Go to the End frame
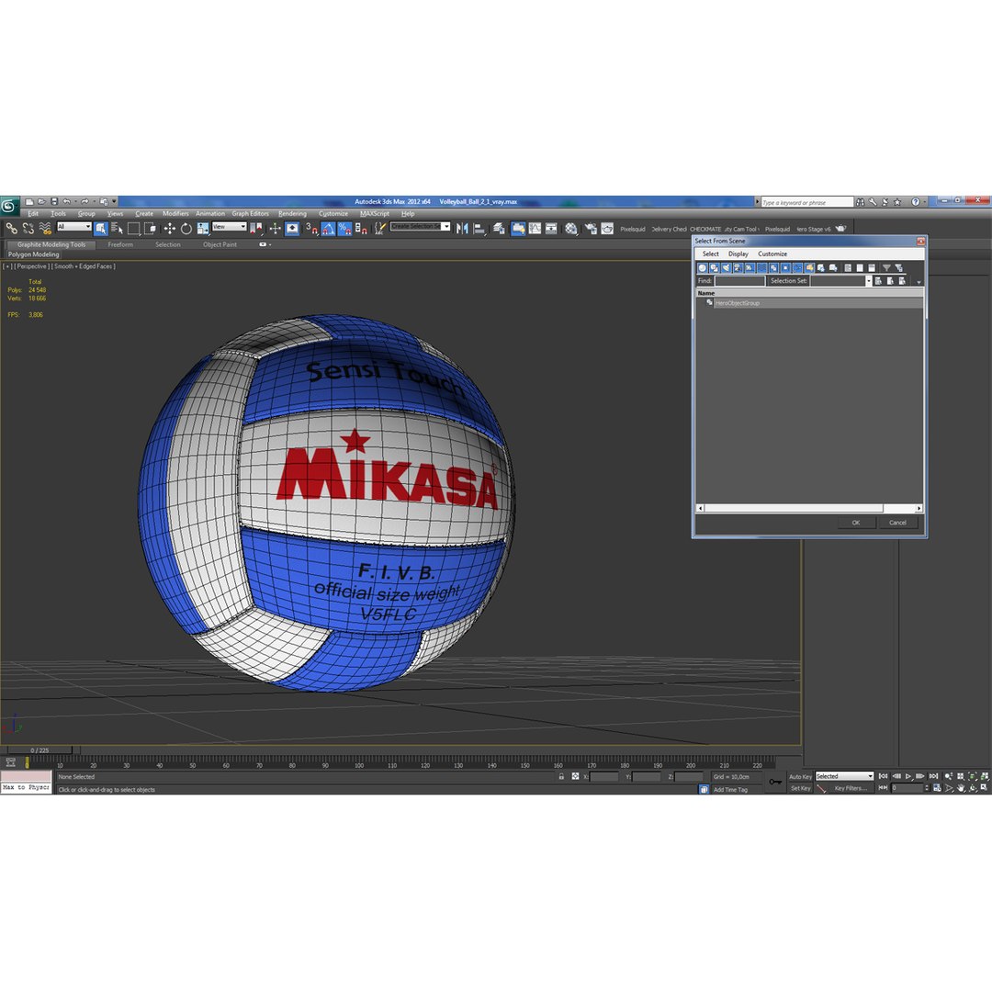992x992 pixels. (x=933, y=776)
